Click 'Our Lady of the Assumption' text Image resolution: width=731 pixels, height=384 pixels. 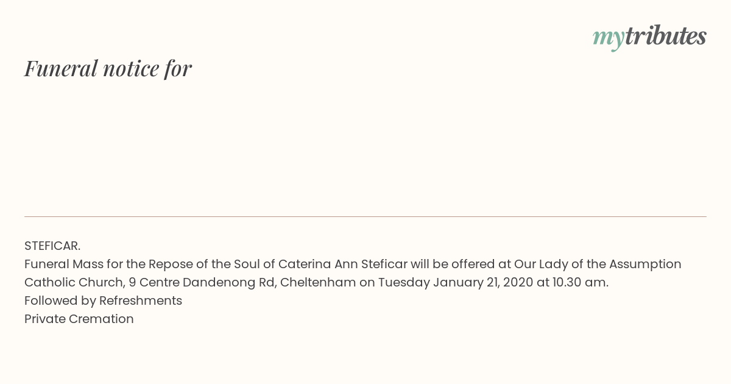pyautogui.click(x=598, y=264)
